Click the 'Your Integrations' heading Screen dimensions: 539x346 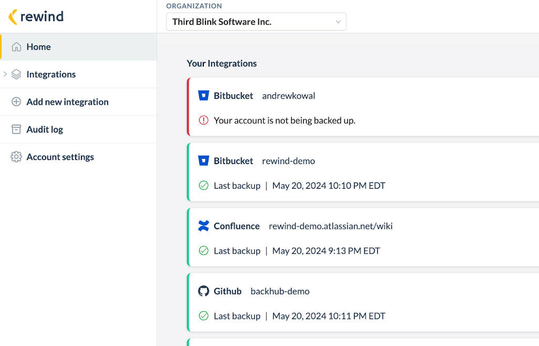(222, 63)
